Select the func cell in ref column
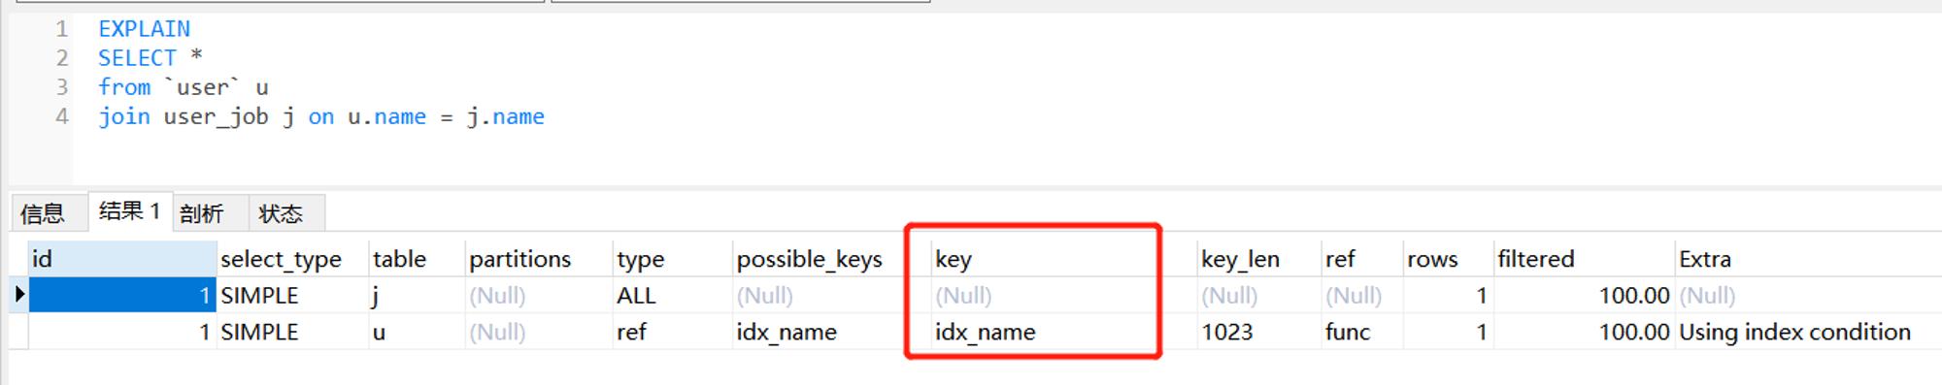Viewport: 1942px width, 385px height. (x=1361, y=332)
